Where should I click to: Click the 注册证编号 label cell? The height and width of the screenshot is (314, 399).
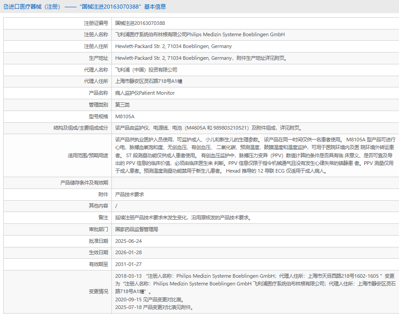tap(96, 23)
